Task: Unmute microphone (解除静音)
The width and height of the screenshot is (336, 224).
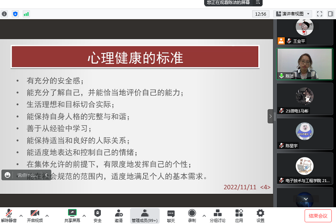Action: tap(8, 216)
